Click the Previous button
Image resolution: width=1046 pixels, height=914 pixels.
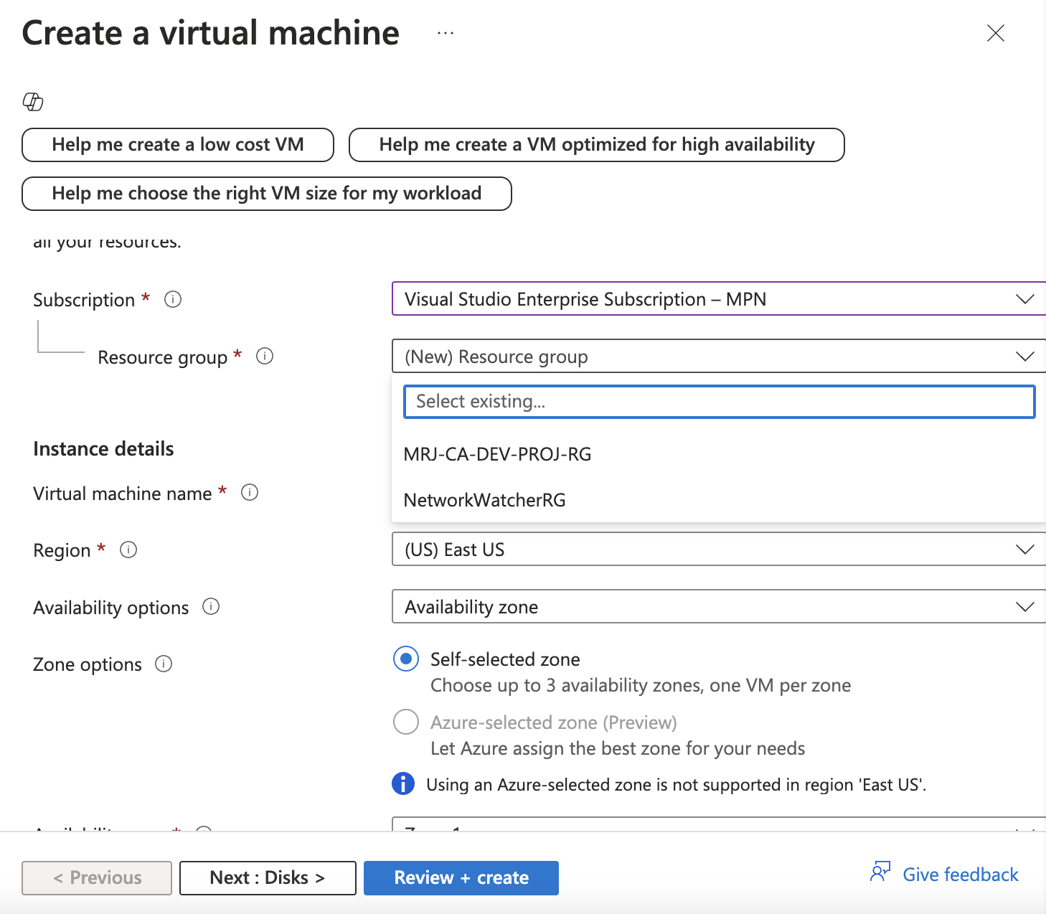[97, 878]
